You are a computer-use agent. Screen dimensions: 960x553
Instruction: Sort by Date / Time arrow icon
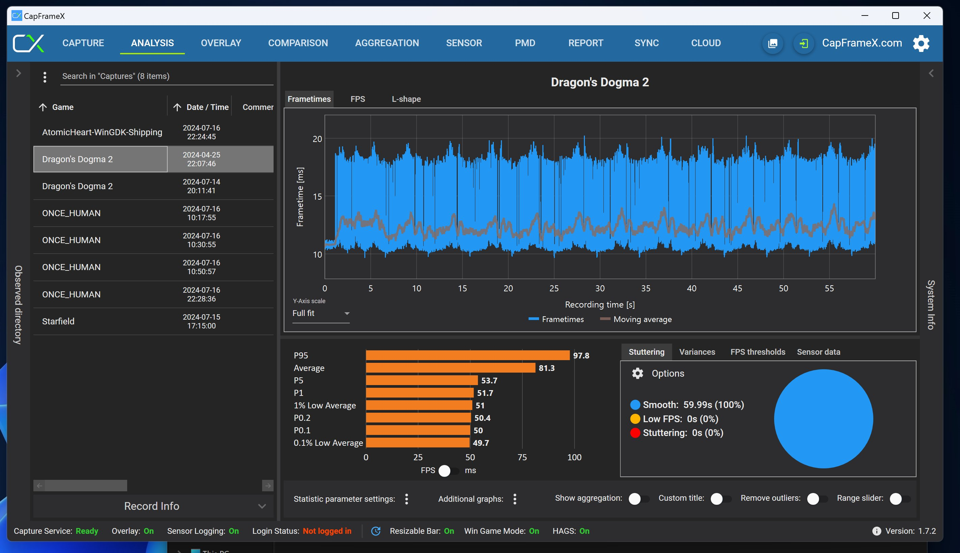tap(177, 107)
